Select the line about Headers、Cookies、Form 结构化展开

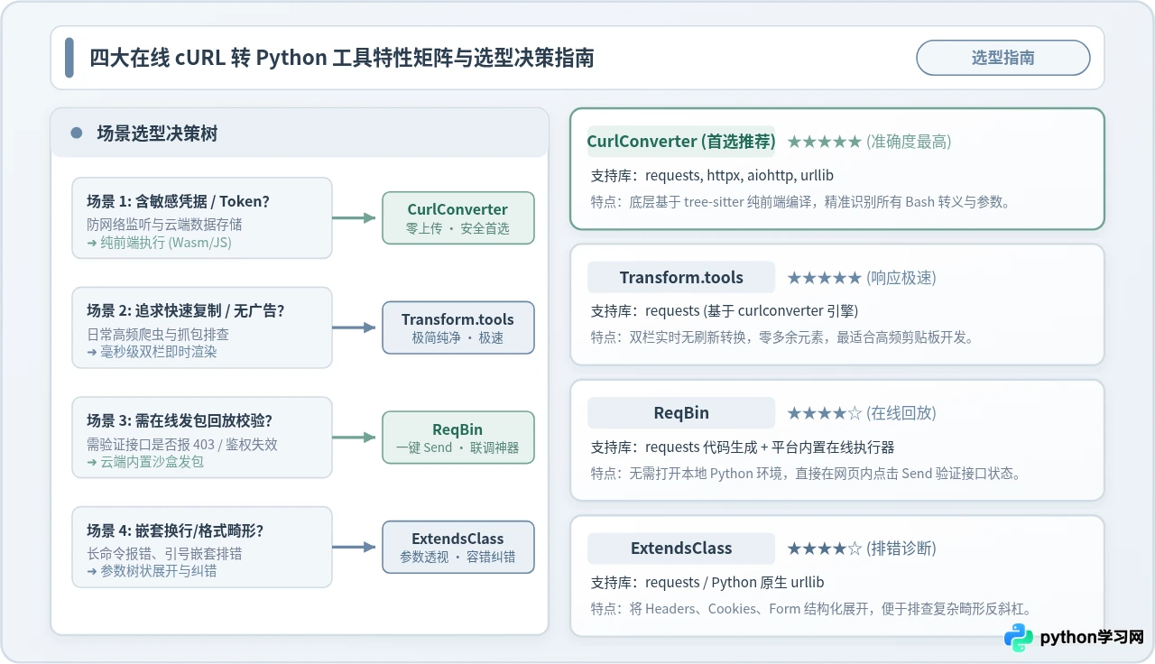coord(811,608)
